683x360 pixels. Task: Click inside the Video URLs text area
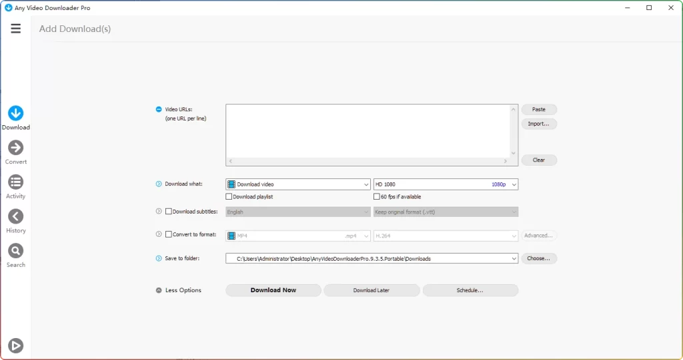tap(368, 131)
